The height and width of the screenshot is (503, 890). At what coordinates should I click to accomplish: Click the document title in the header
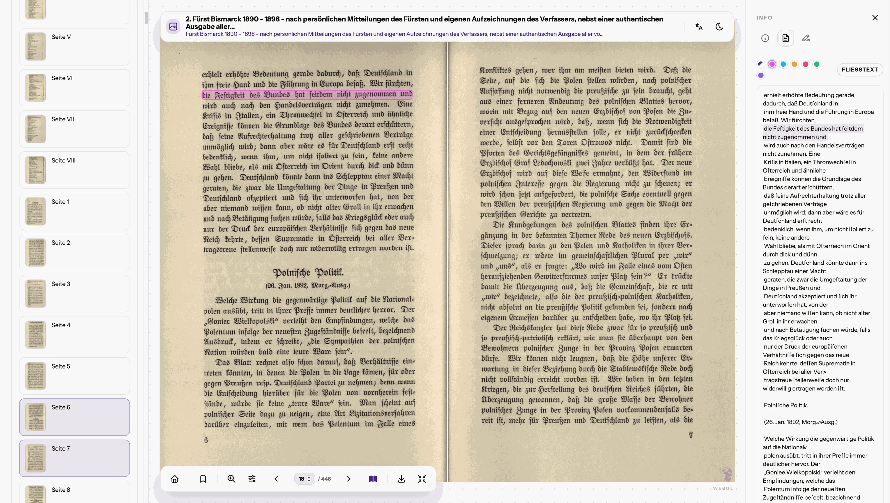coord(424,22)
